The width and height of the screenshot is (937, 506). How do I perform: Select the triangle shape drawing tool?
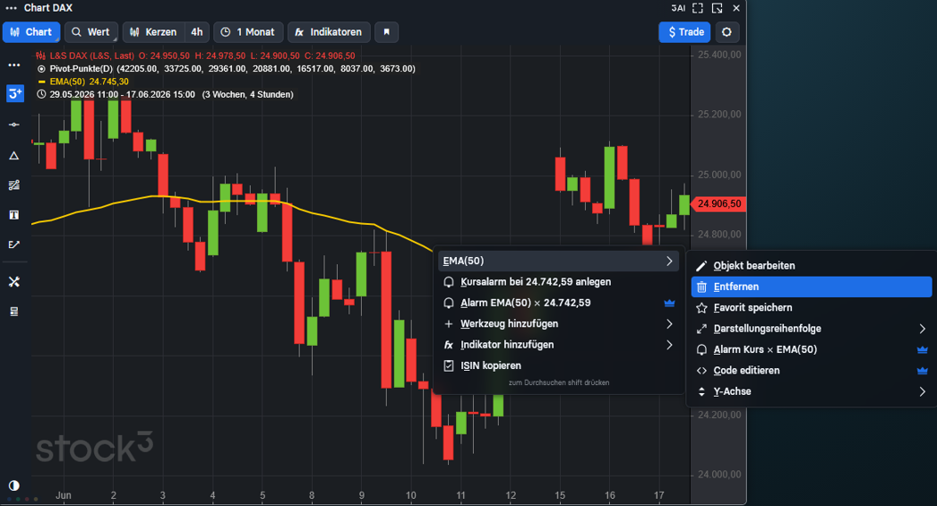[x=14, y=156]
